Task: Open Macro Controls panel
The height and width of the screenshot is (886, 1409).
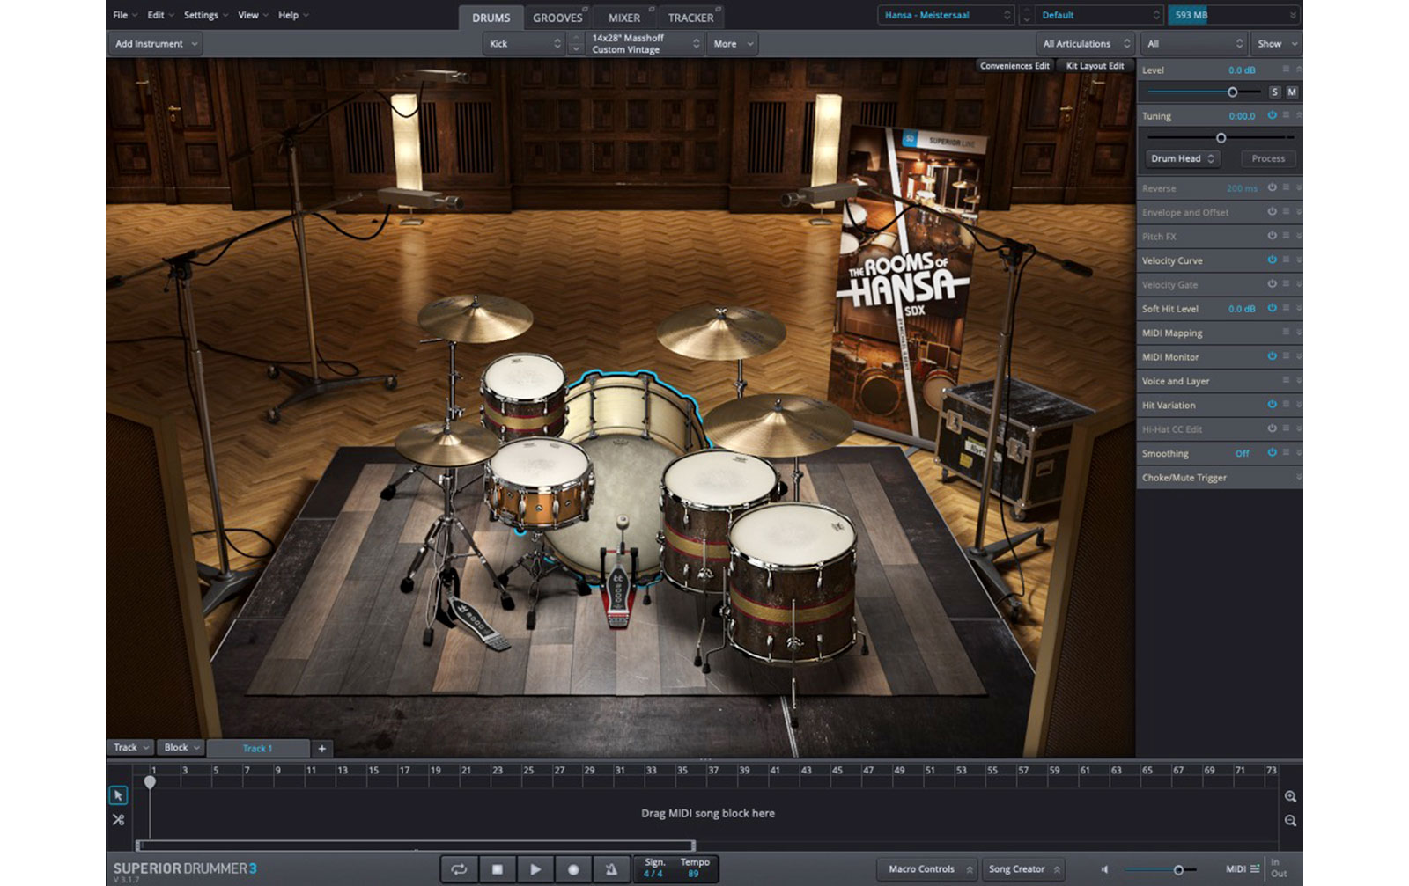Action: tap(929, 869)
